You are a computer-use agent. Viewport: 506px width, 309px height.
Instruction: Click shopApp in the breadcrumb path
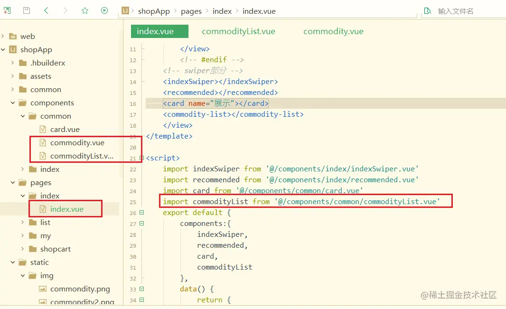(x=154, y=11)
